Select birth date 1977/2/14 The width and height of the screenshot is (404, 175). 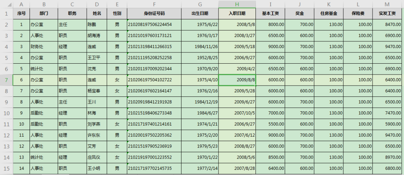click(200, 168)
